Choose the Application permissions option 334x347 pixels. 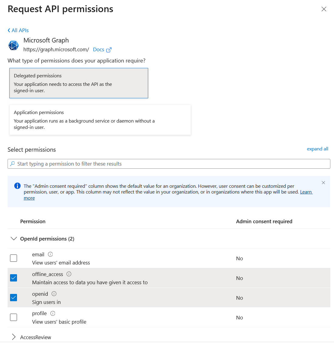[x=100, y=120]
